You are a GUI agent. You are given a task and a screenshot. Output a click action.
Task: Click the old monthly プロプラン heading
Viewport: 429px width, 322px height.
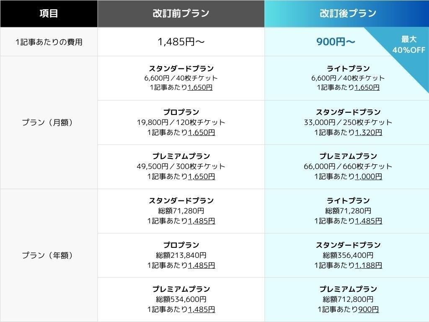pyautogui.click(x=181, y=112)
